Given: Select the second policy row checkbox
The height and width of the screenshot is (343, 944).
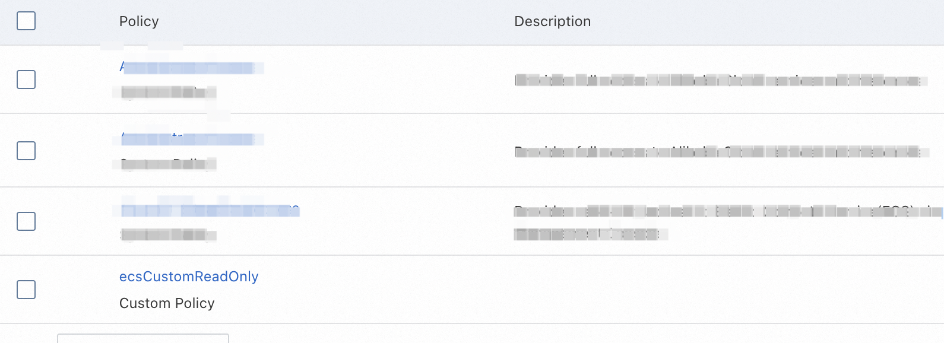Looking at the screenshot, I should click(26, 151).
